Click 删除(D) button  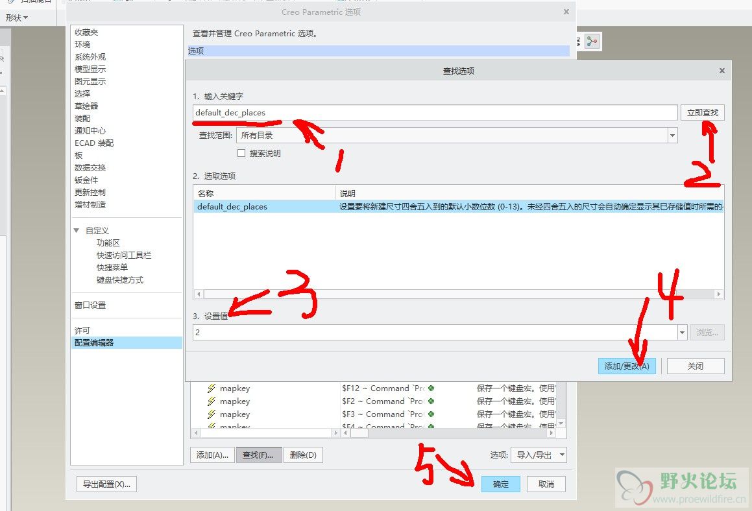point(303,455)
